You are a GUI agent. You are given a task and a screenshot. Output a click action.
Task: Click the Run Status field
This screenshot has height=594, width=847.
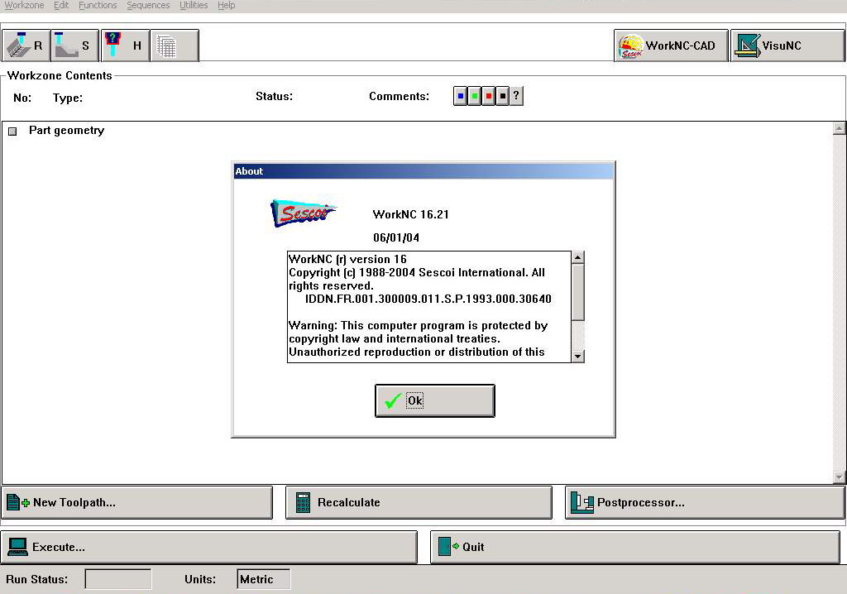118,579
